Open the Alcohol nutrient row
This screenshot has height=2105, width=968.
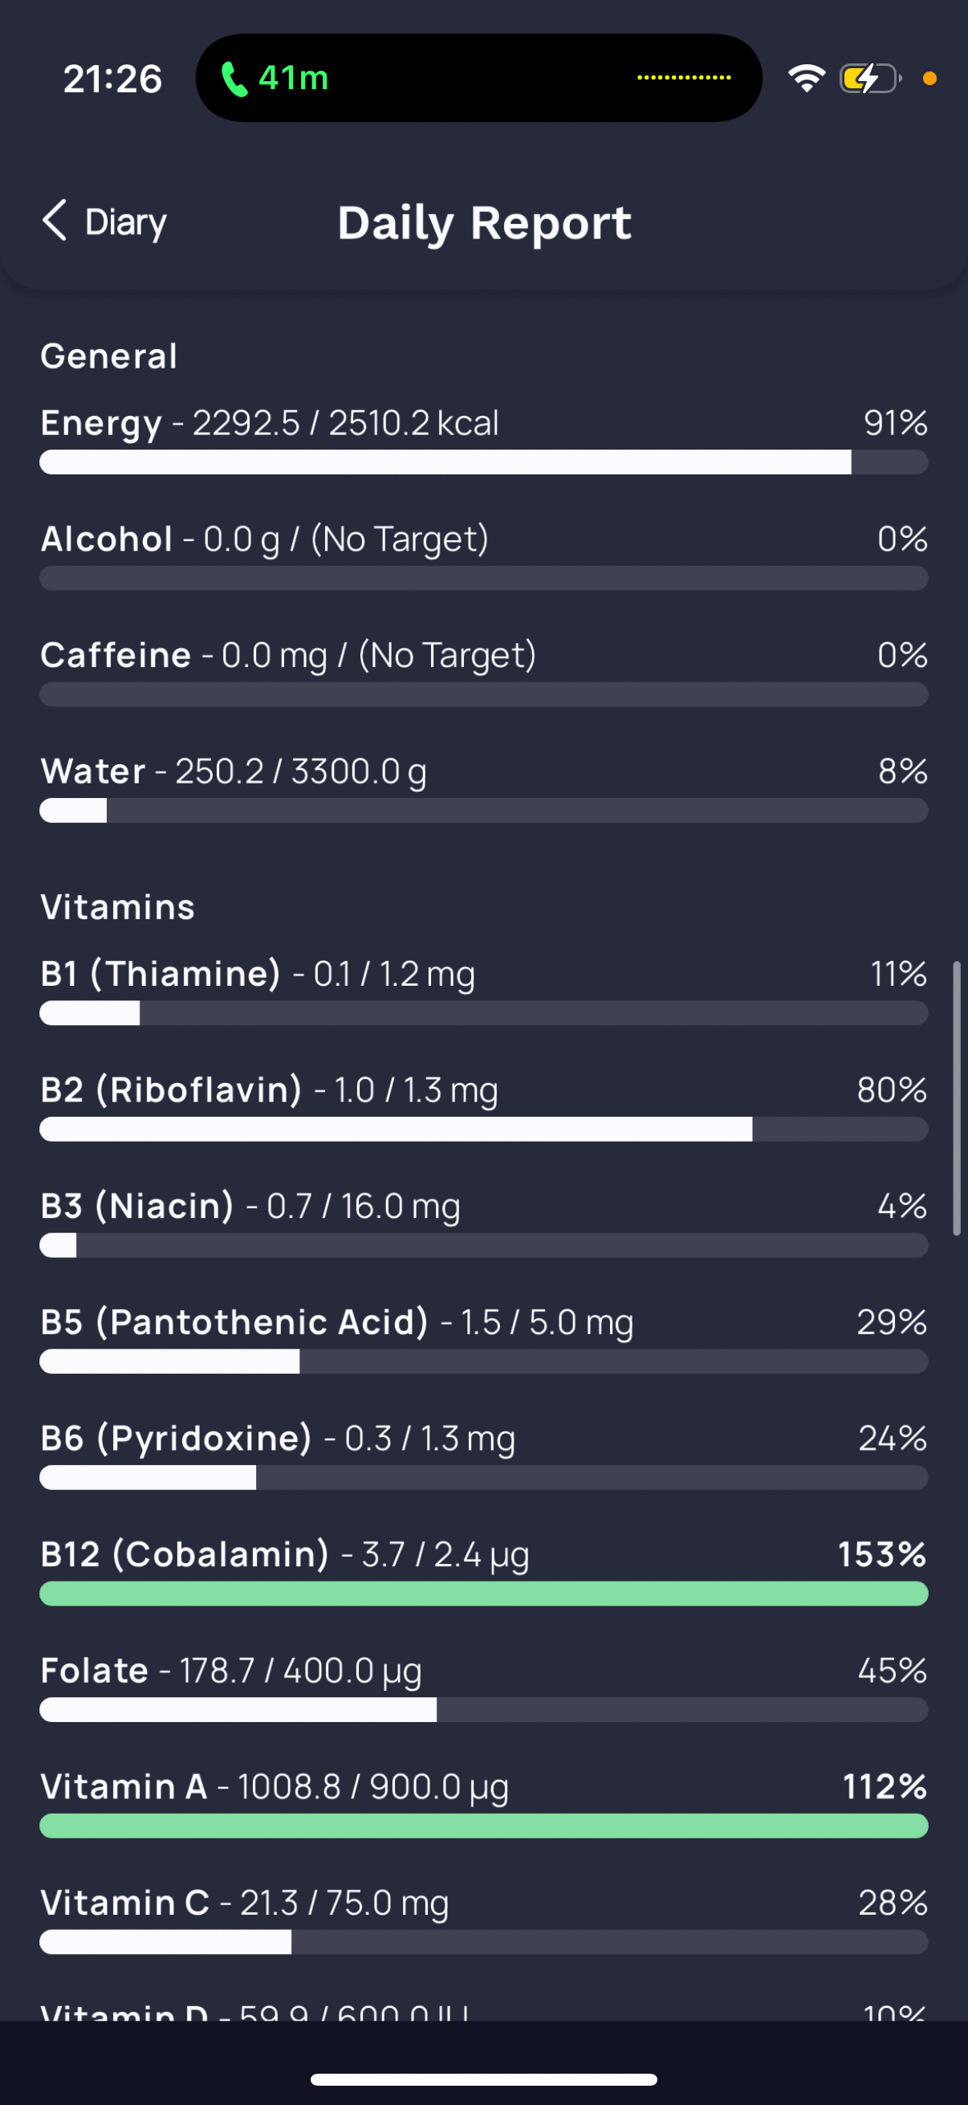coord(483,555)
